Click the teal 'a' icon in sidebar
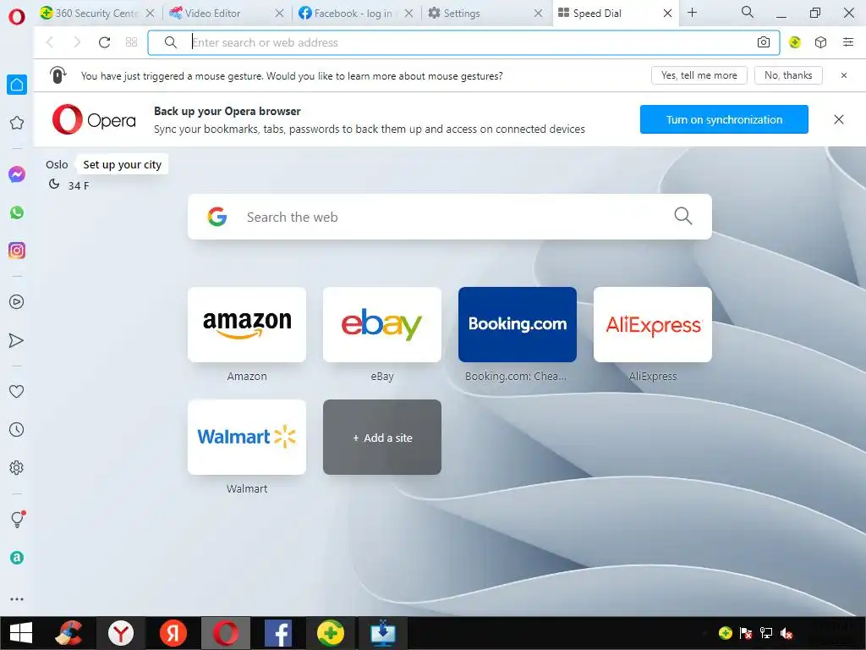This screenshot has height=650, width=866. pyautogui.click(x=17, y=558)
